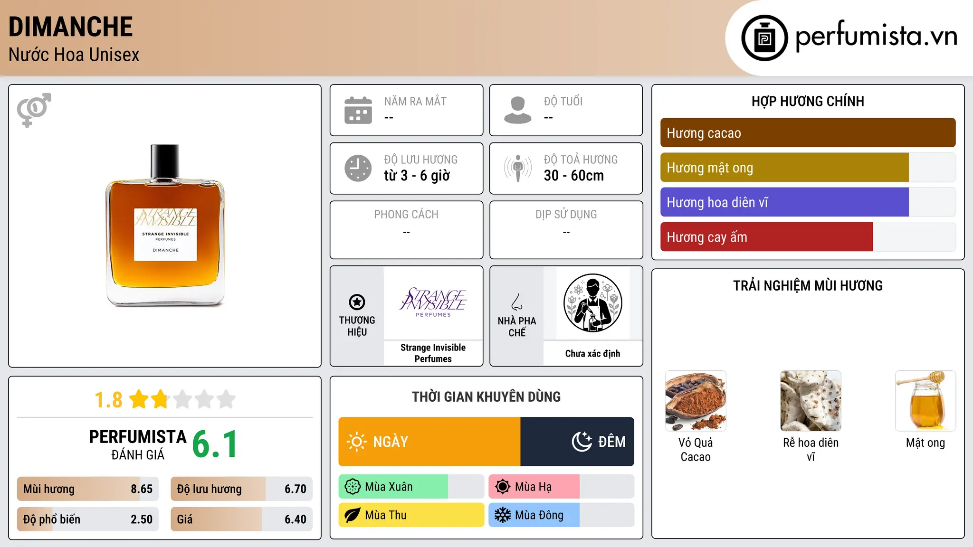Open the Vỏ Quả Cacao note image
The image size is (973, 547).
[x=696, y=401]
